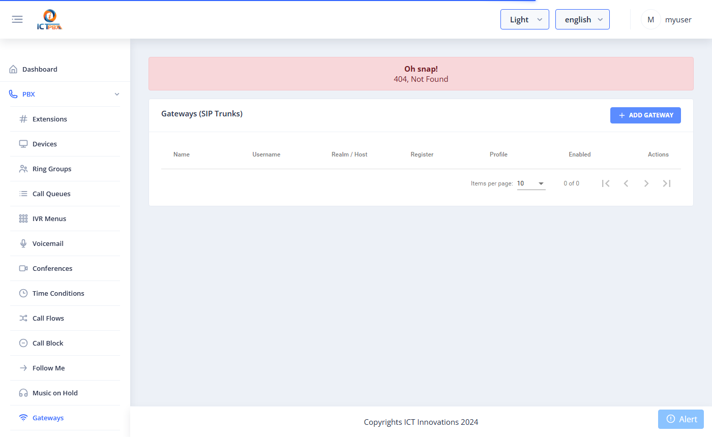Click the ADD GATEWAY button
Image resolution: width=712 pixels, height=437 pixels.
click(x=645, y=115)
